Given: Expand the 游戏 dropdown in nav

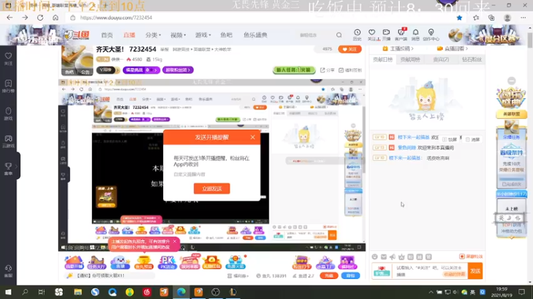Looking at the screenshot, I should [x=203, y=35].
